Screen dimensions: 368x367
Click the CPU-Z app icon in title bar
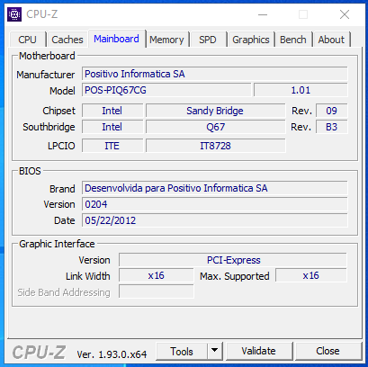(x=14, y=14)
